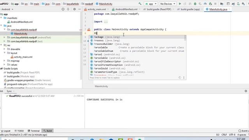Open the Sync tab in Build panel

9,91
